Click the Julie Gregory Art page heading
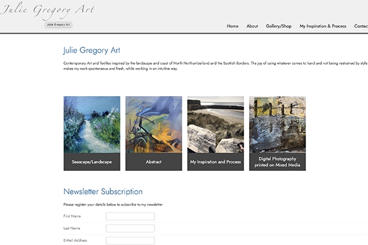Image resolution: width=368 pixels, height=245 pixels. click(92, 50)
